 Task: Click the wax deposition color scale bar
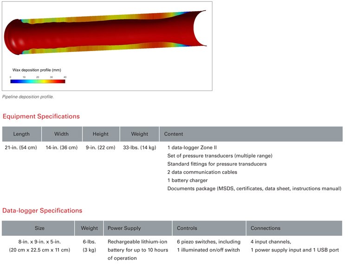38,81
